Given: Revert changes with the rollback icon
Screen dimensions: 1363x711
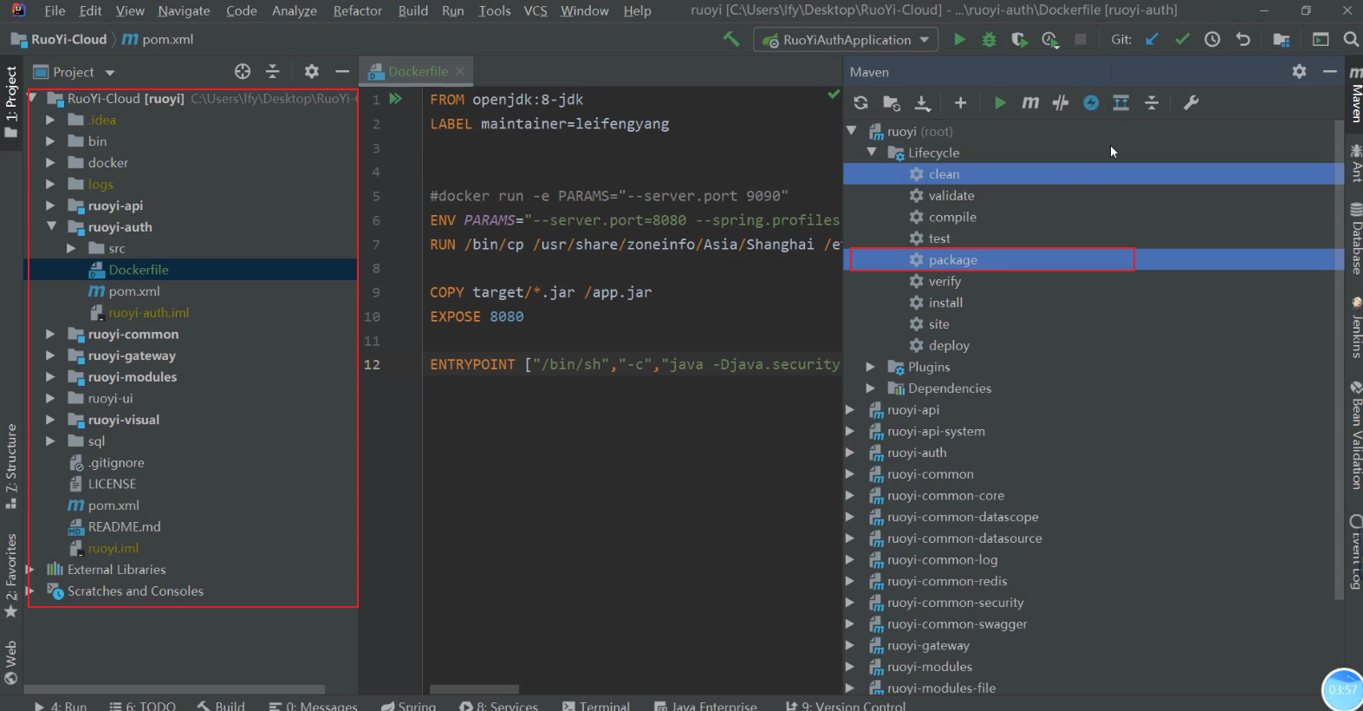Looking at the screenshot, I should tap(1243, 39).
